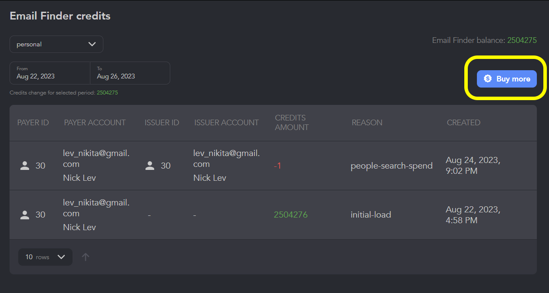
Task: Click the Buy more button
Action: coord(506,79)
